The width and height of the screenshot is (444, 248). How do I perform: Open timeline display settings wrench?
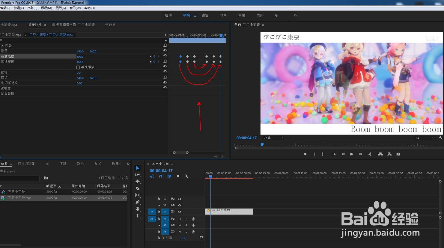tap(186, 176)
